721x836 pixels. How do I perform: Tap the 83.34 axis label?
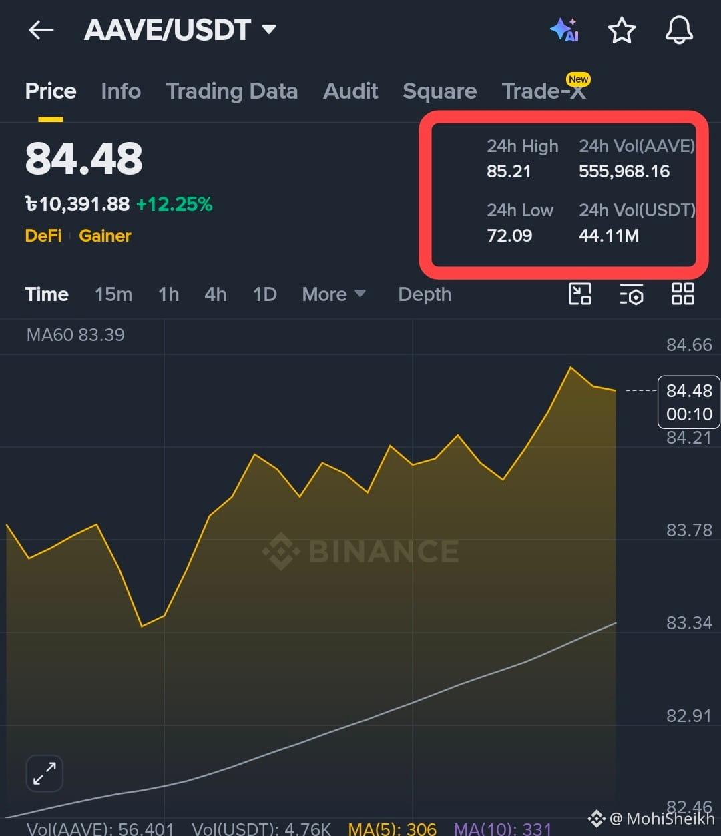pyautogui.click(x=689, y=623)
